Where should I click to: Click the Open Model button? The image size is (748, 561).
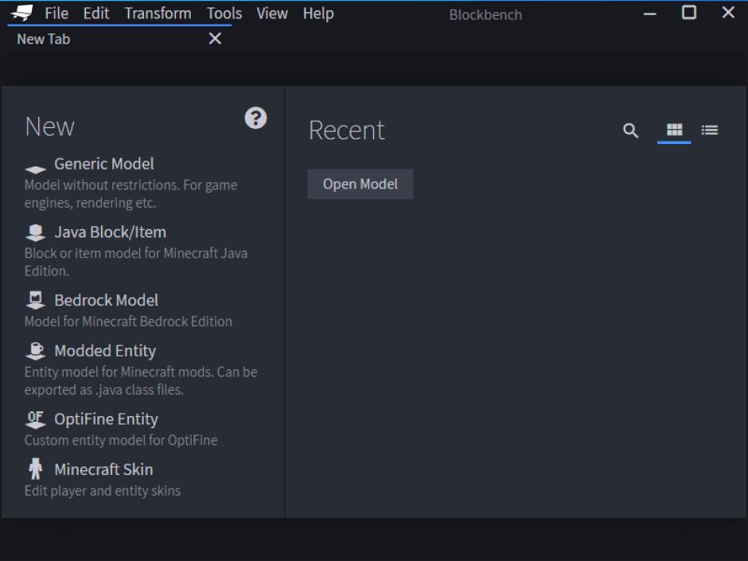tap(360, 184)
